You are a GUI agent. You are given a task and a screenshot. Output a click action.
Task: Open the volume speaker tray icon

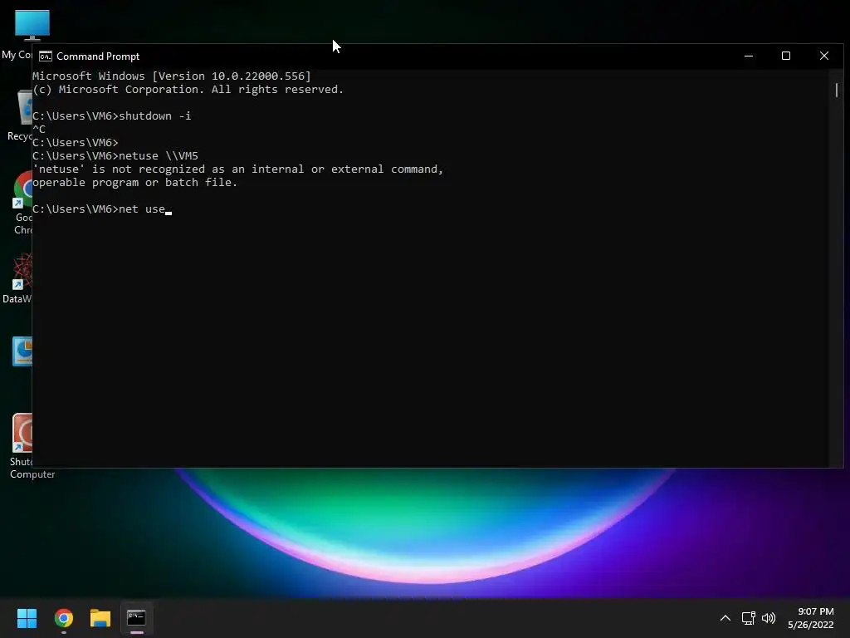[x=769, y=618]
